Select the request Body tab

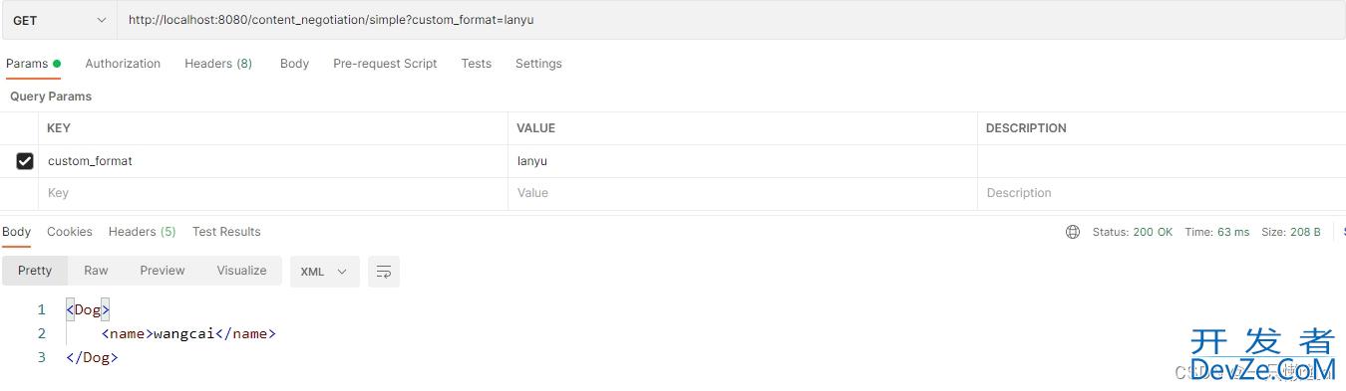294,64
